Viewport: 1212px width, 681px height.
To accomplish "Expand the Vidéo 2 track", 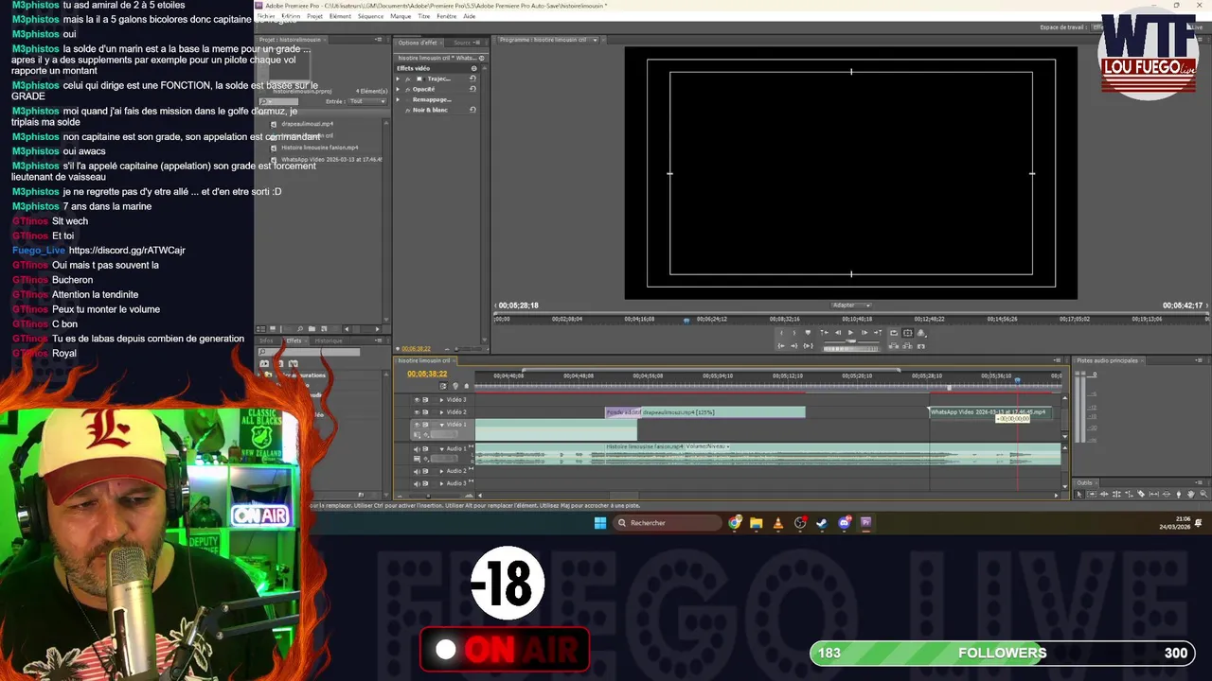I will pyautogui.click(x=441, y=412).
